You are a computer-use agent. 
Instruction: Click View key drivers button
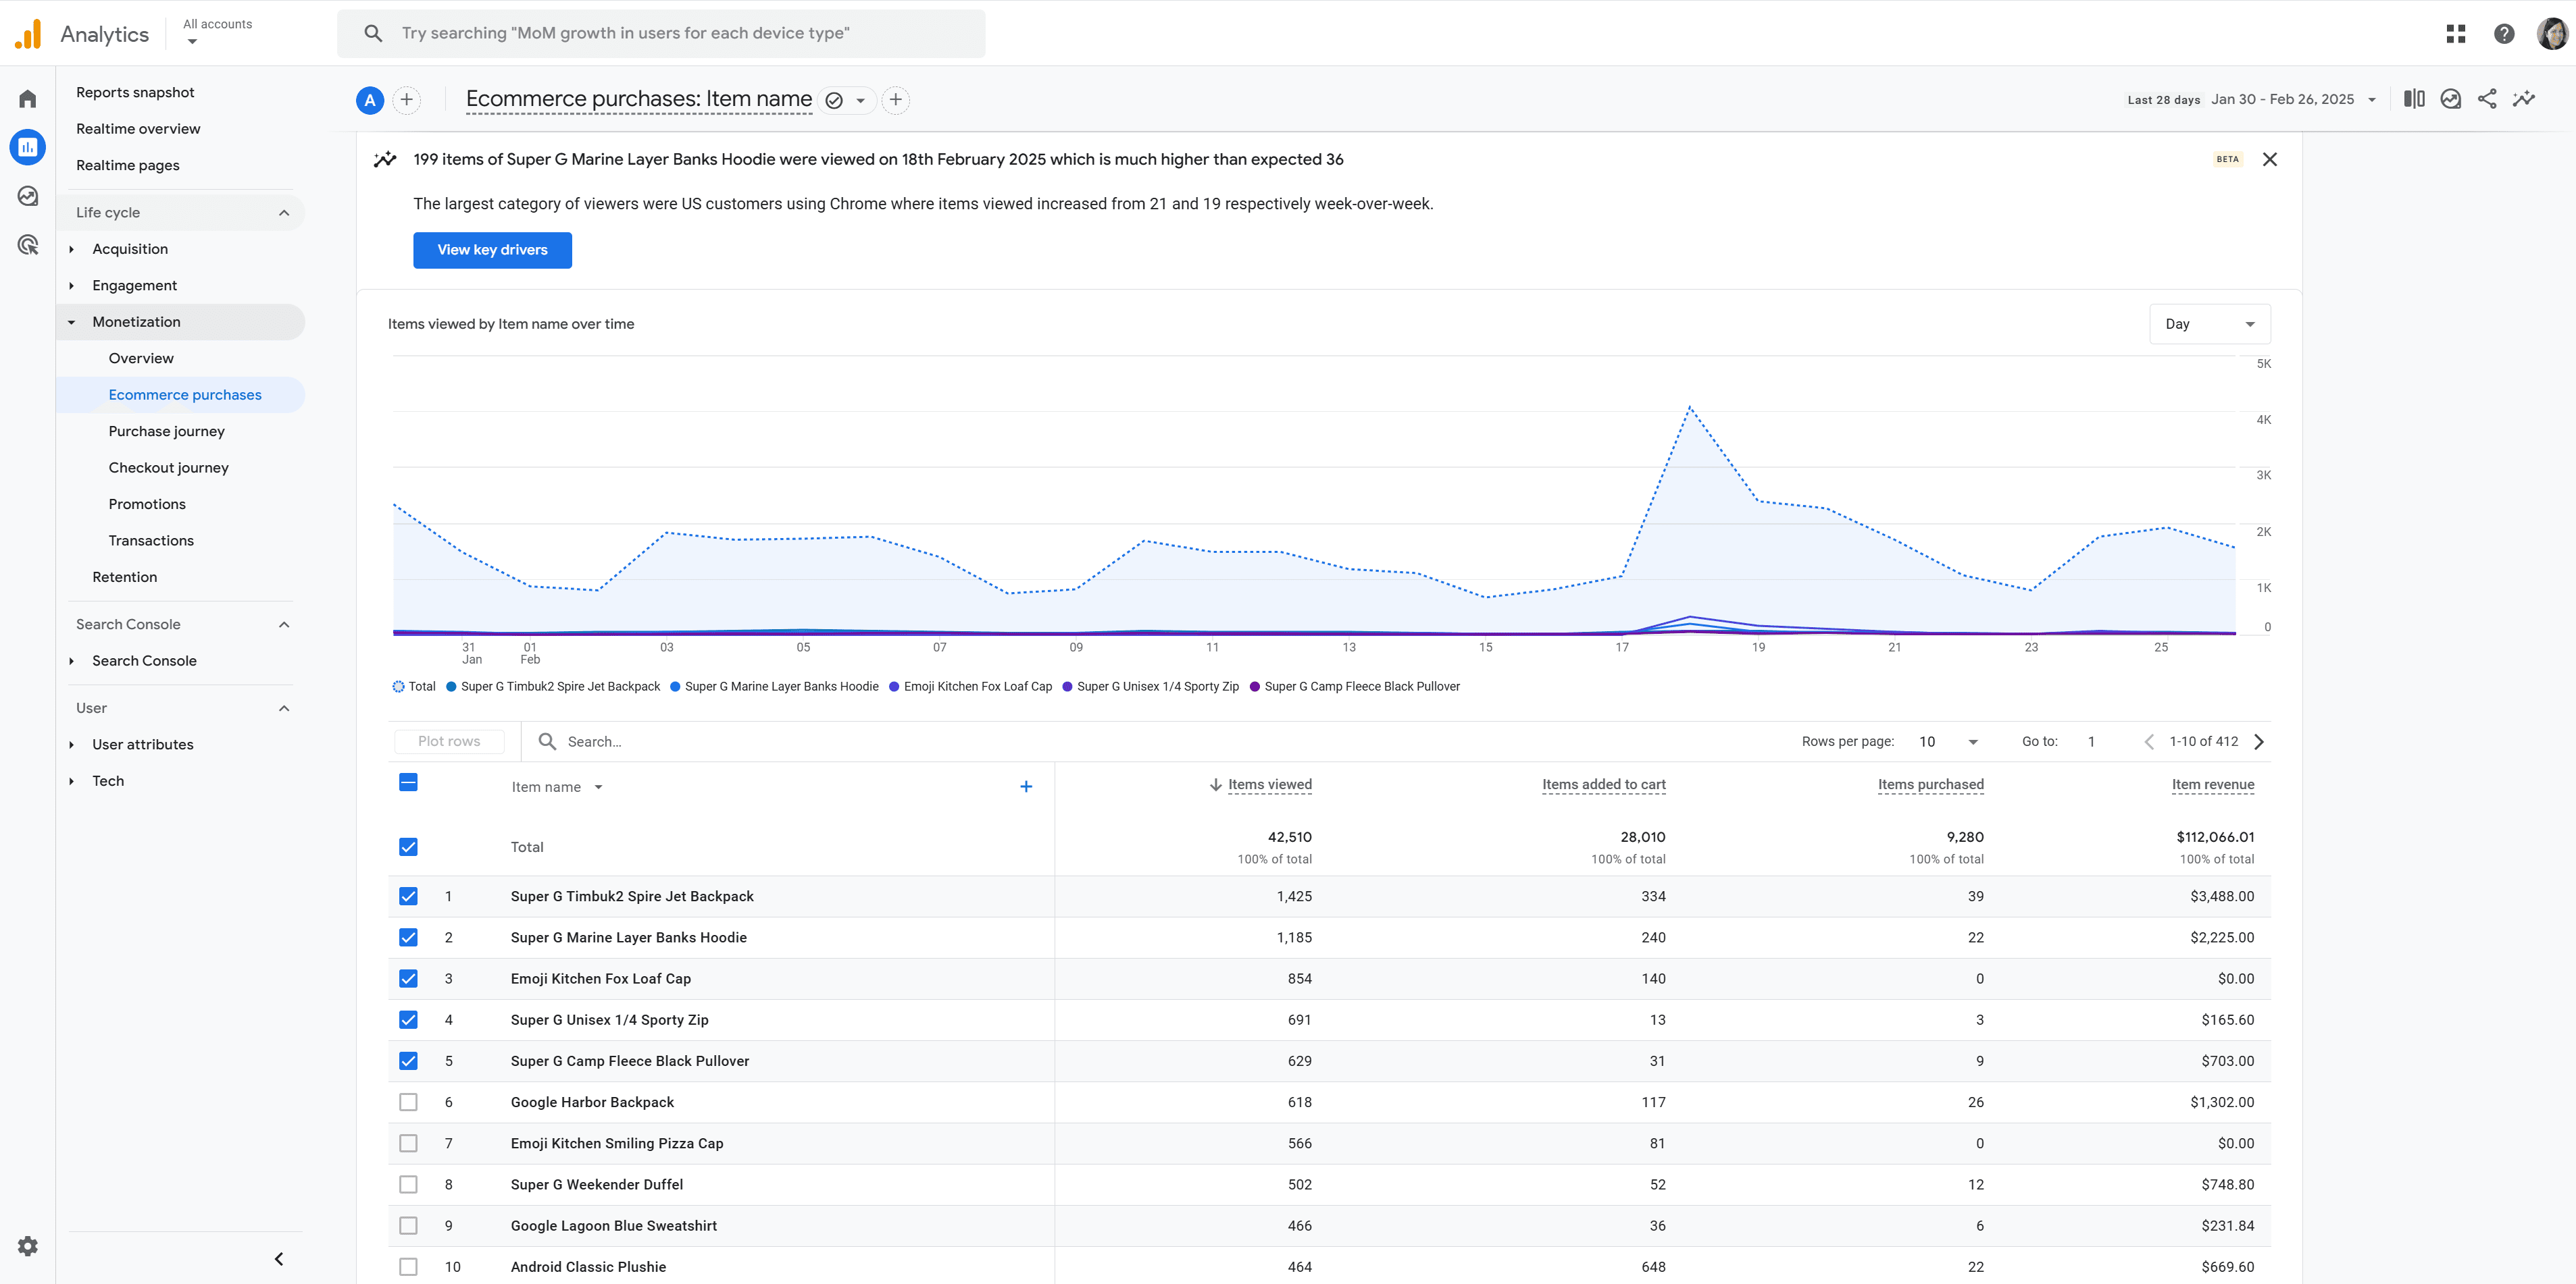pyautogui.click(x=492, y=250)
